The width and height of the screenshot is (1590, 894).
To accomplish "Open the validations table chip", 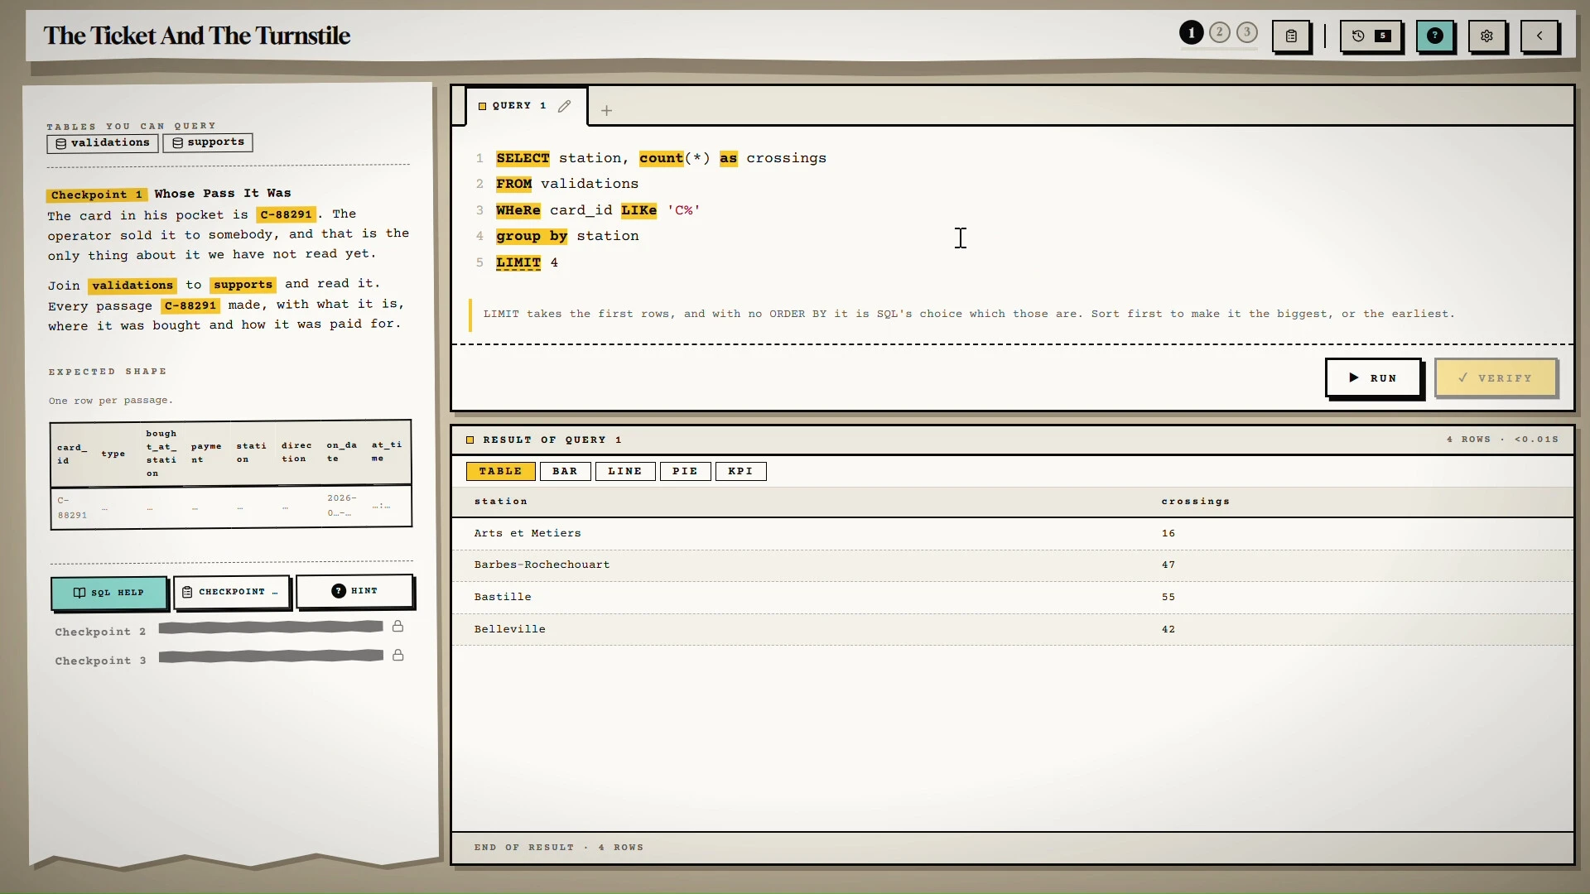I will [x=103, y=143].
